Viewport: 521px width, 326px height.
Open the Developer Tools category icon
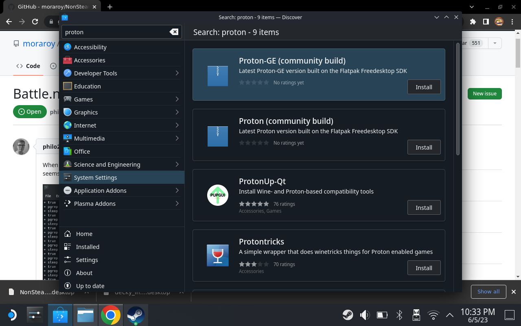pos(66,73)
